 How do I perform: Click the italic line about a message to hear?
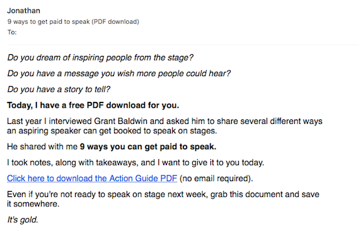[x=119, y=74]
